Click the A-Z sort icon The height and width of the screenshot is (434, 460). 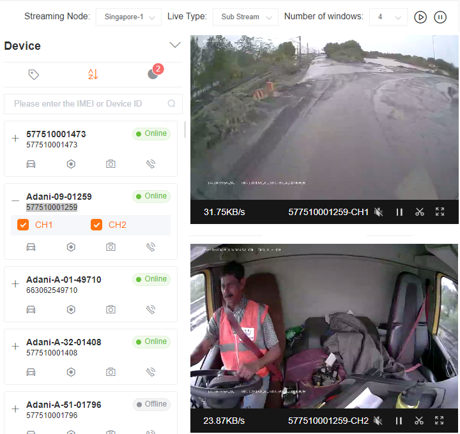(x=93, y=74)
